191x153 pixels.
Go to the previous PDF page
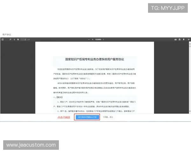14,40
